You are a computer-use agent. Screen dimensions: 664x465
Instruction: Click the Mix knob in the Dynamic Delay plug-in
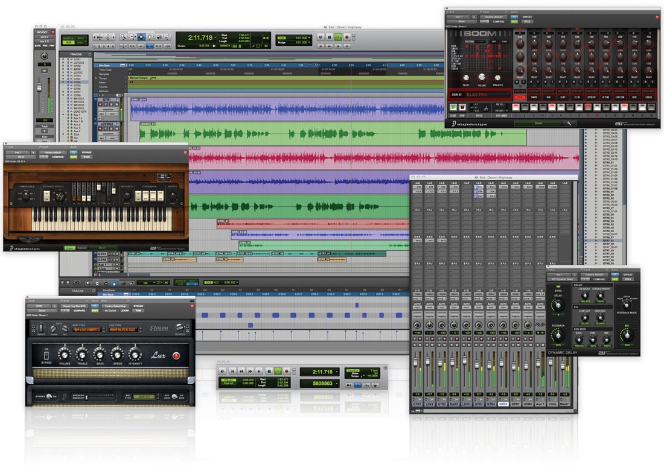[x=627, y=335]
